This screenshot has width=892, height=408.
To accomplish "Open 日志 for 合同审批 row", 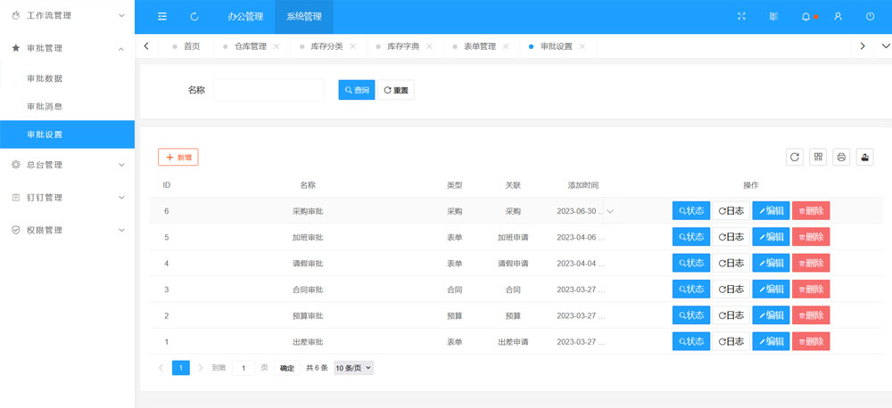I will coord(731,290).
